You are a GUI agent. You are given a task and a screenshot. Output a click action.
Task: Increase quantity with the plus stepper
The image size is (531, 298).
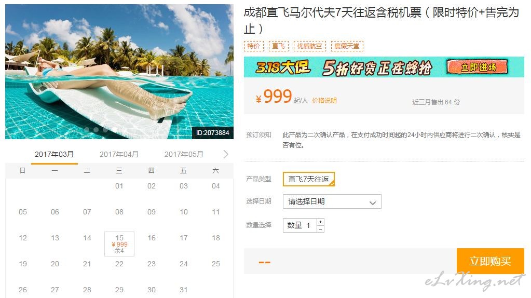click(x=320, y=222)
